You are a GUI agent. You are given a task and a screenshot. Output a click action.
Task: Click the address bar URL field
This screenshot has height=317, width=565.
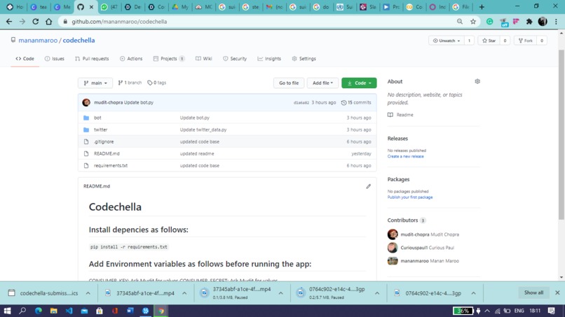[x=258, y=22]
